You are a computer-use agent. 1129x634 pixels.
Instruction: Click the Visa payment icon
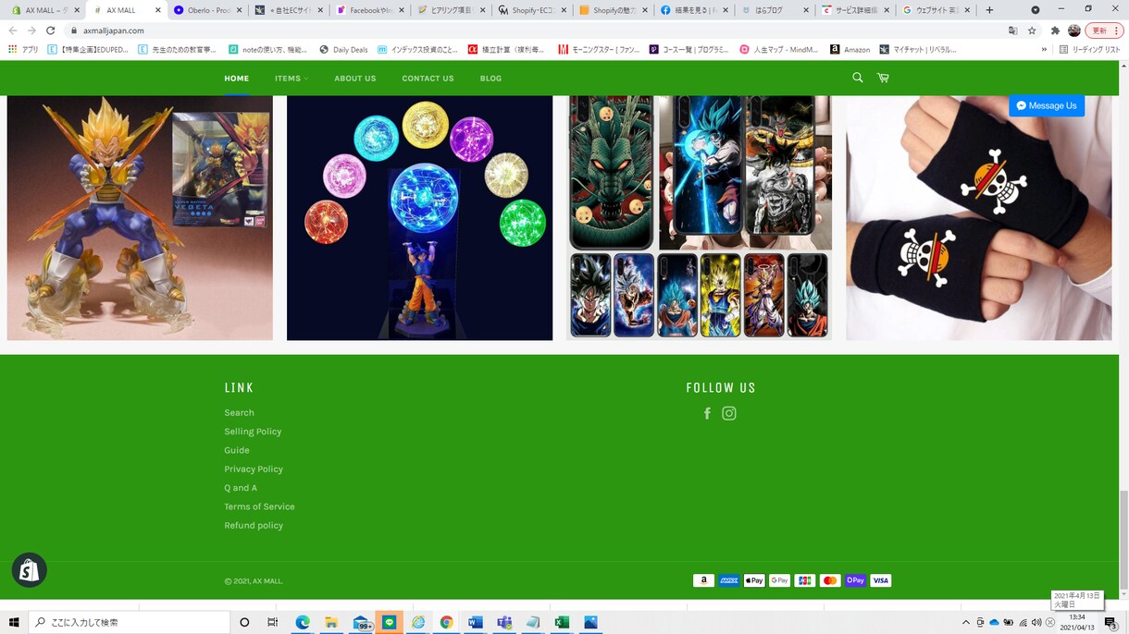[881, 580]
